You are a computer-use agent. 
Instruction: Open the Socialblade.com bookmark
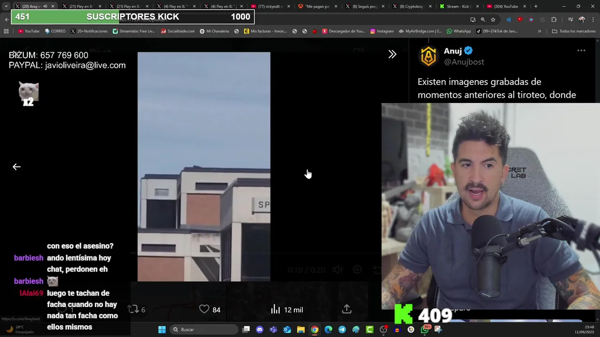pyautogui.click(x=178, y=31)
